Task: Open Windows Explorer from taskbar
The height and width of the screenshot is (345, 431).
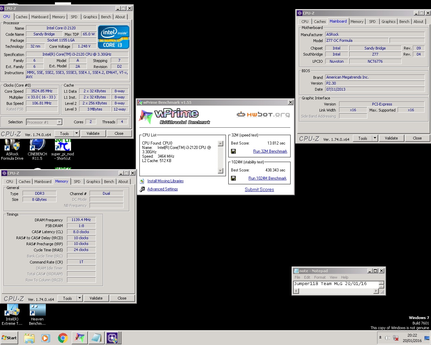Action: pyautogui.click(x=29, y=338)
